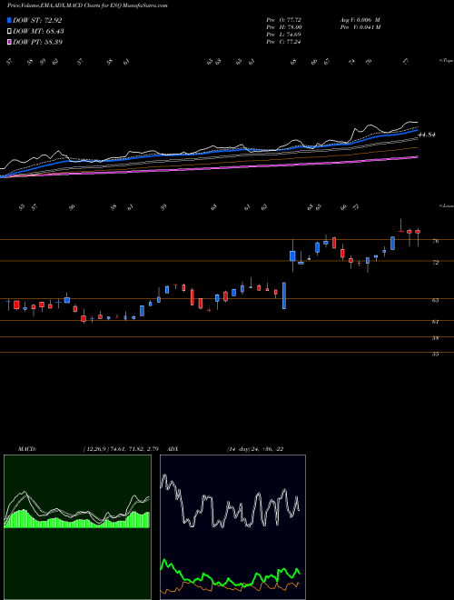The image size is (454, 600).
Task: Click the 61 price axis label
Action: (x=435, y=322)
